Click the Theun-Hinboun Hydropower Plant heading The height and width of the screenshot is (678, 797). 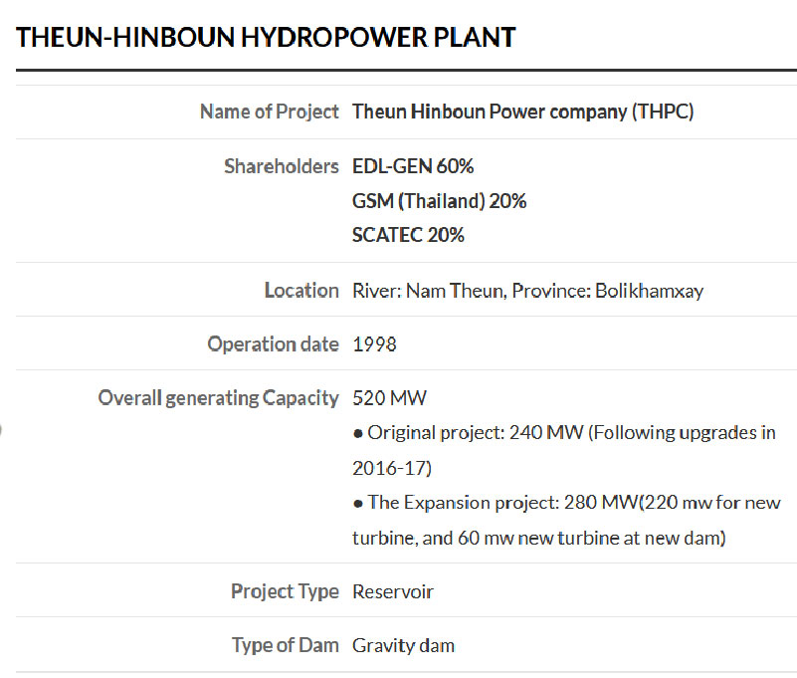click(x=267, y=38)
